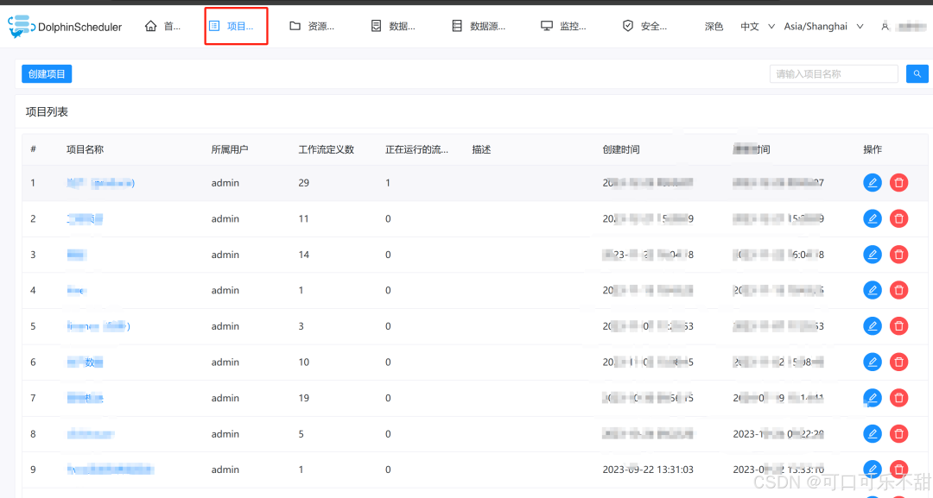The width and height of the screenshot is (933, 498).
Task: Open the home menu with house icon
Action: point(162,26)
